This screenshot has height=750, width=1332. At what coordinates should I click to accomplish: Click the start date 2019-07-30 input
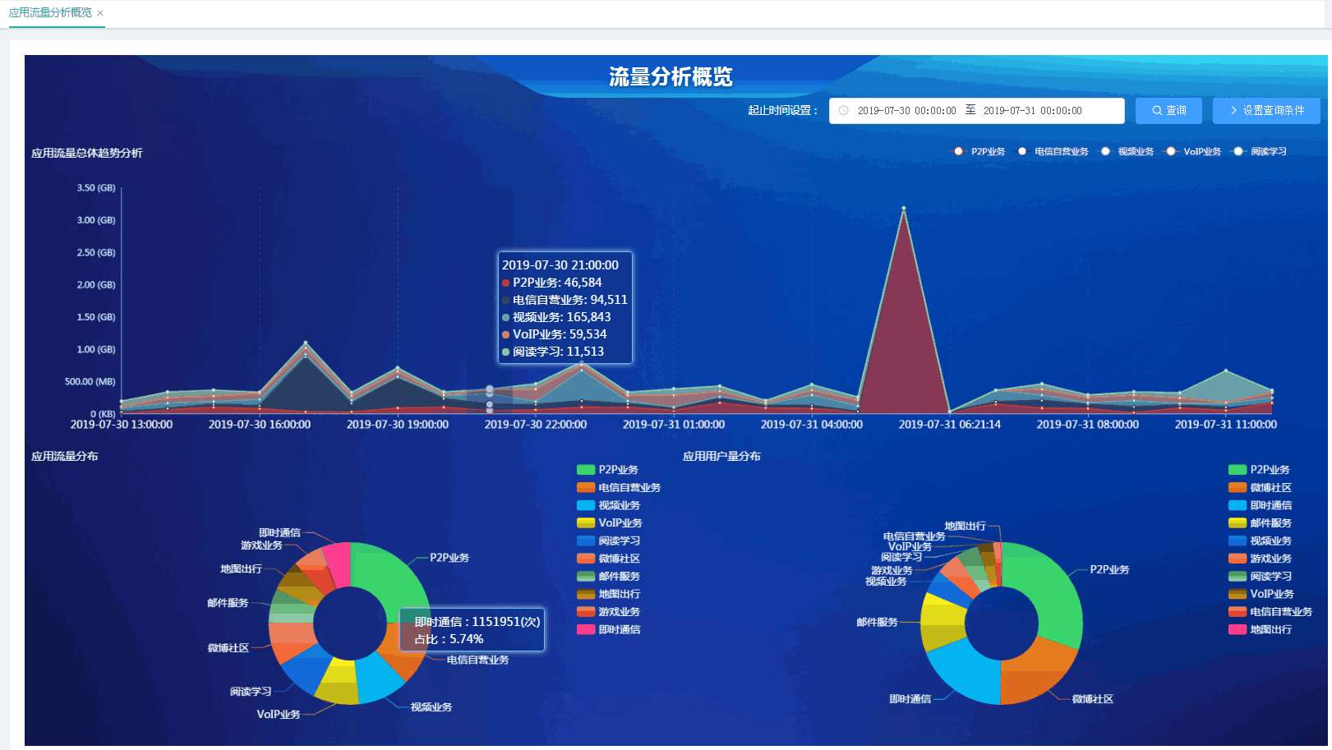(906, 111)
